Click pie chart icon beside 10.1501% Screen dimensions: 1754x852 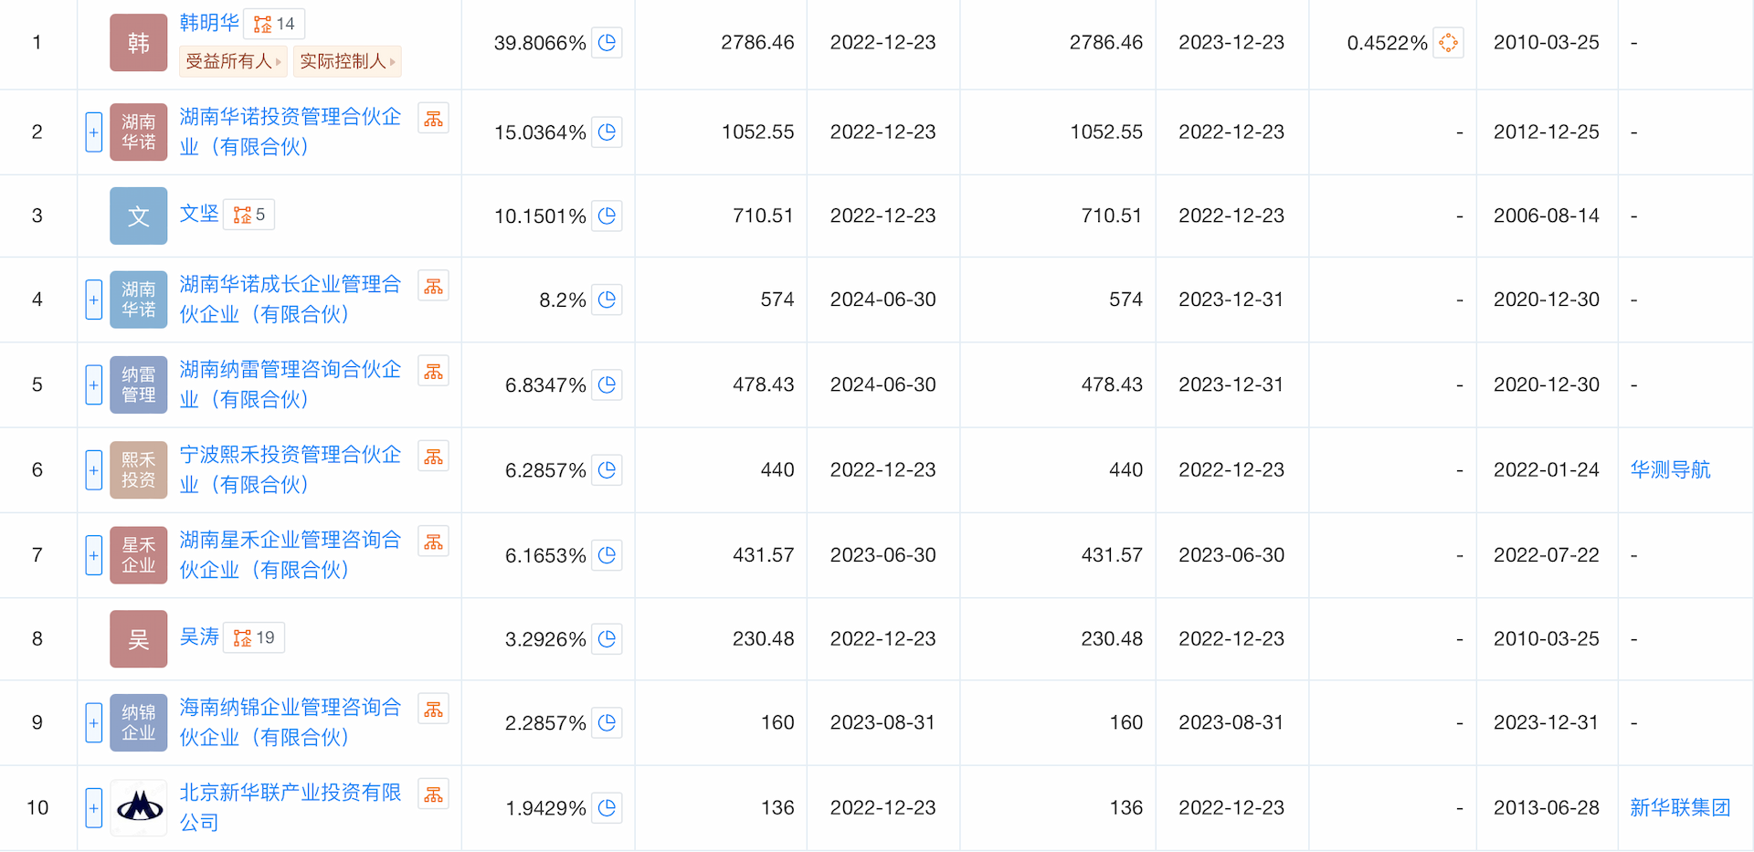click(x=607, y=216)
